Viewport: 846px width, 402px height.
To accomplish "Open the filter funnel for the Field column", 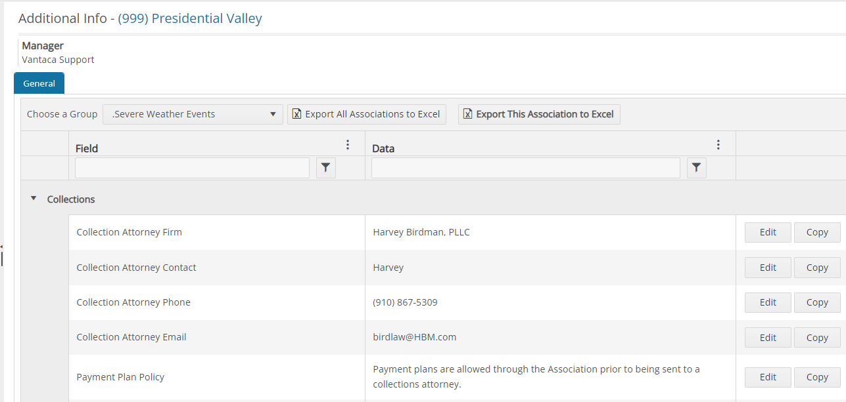I will pyautogui.click(x=325, y=167).
